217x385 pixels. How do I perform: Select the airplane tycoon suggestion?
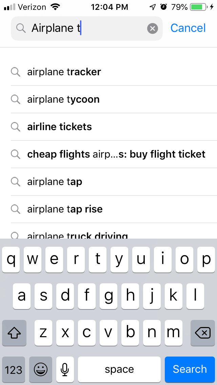coord(63,99)
